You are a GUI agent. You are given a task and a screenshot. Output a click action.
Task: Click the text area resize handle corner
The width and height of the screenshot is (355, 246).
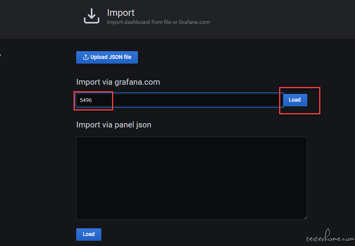[x=305, y=218]
